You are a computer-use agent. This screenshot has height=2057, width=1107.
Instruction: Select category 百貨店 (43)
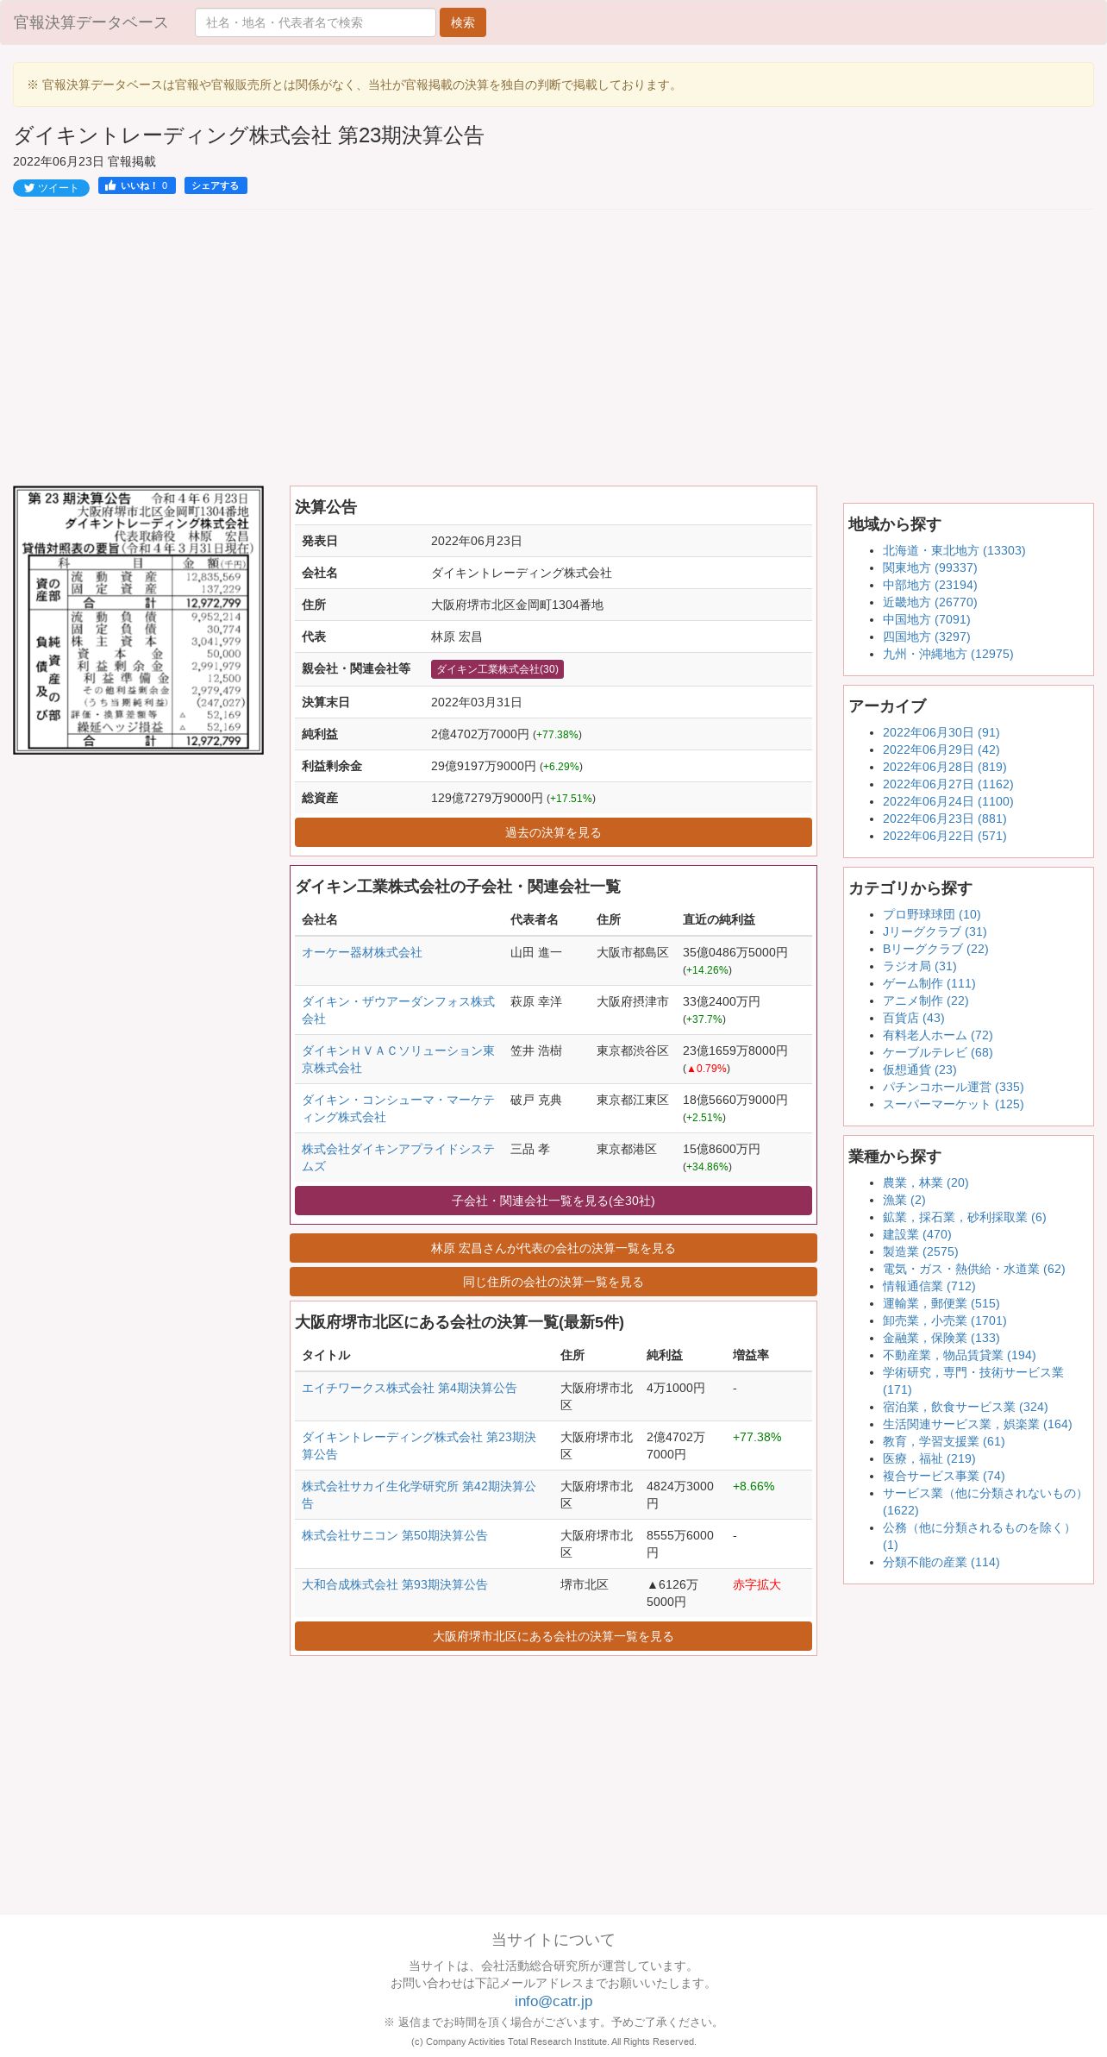pos(913,1018)
